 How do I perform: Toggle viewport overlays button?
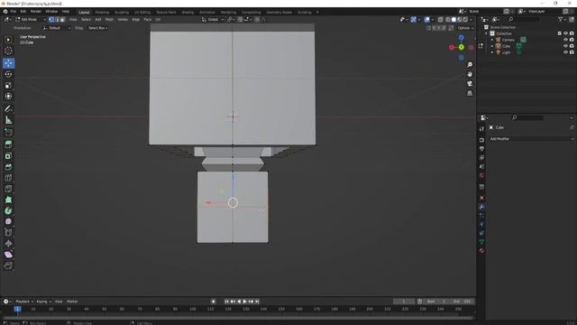426,20
